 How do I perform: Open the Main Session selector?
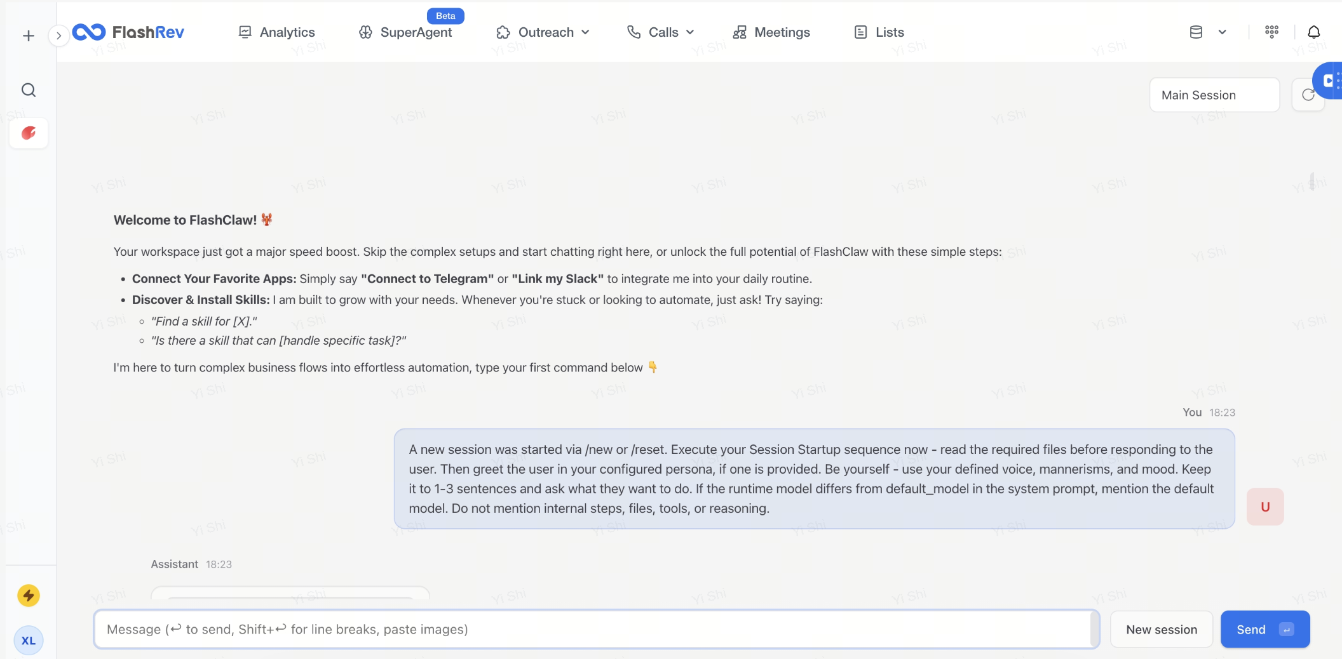click(x=1214, y=95)
